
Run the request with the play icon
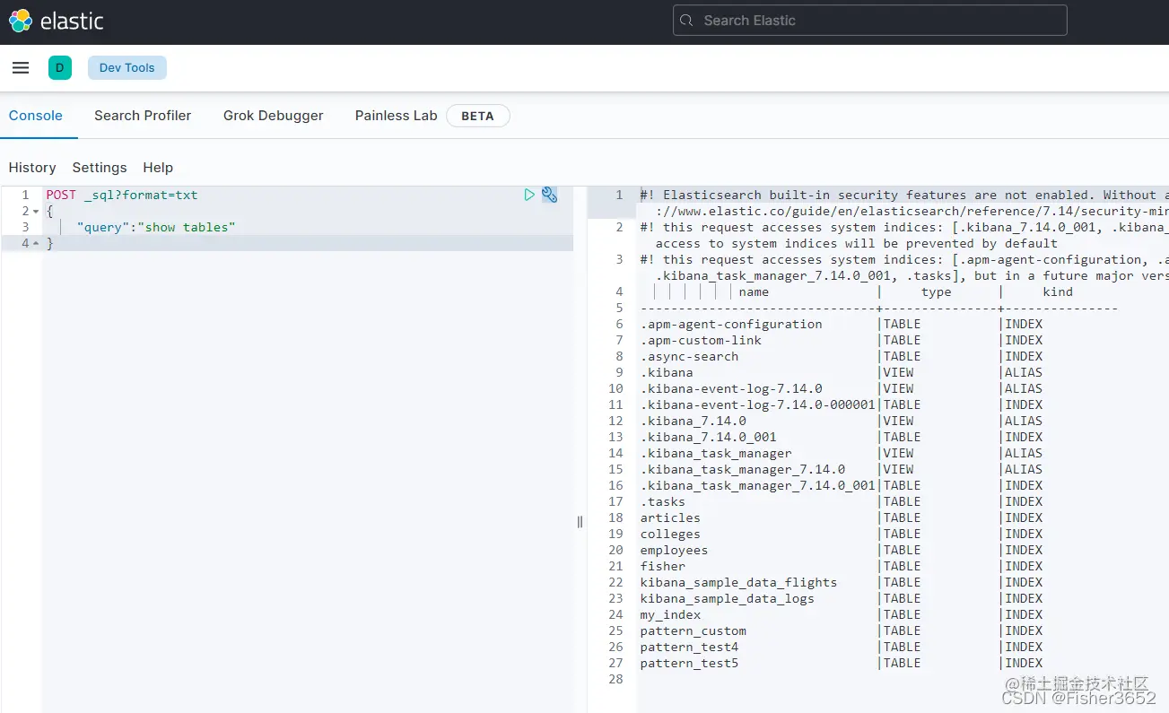(x=529, y=195)
